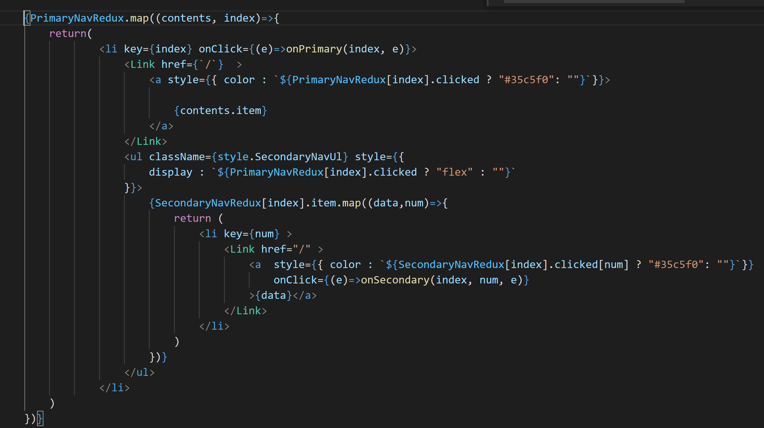Click highlighted opening brace before PrimaryNavRedux.map
Screen dimensions: 764x428
(27, 18)
